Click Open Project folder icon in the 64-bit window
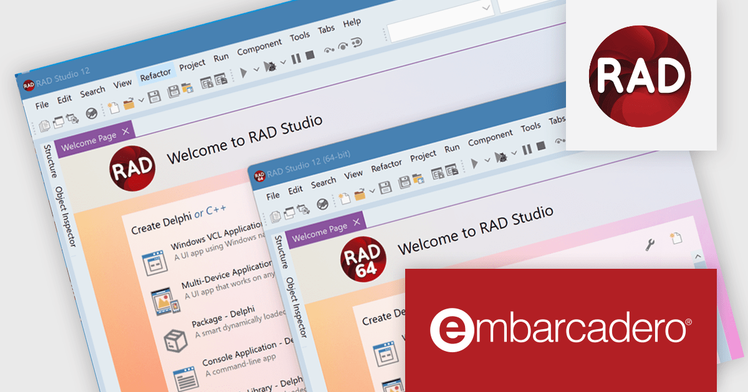The width and height of the screenshot is (748, 392). click(418, 180)
